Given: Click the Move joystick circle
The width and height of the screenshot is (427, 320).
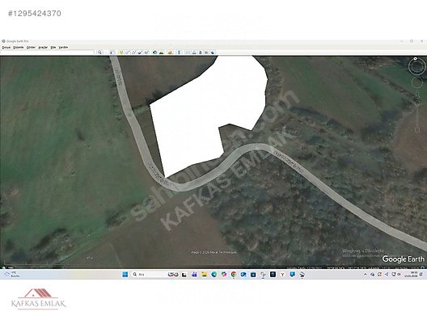Looking at the screenshot, I should pyautogui.click(x=416, y=82).
